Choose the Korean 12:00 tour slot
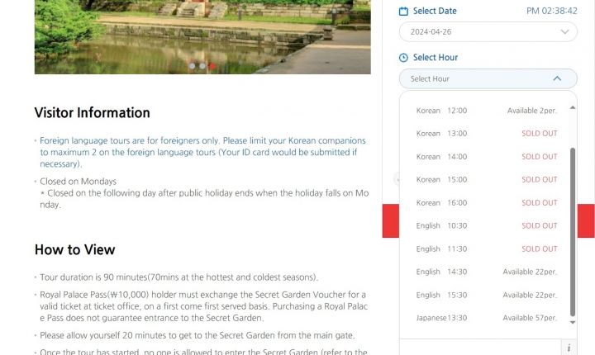The width and height of the screenshot is (595, 355). click(487, 111)
